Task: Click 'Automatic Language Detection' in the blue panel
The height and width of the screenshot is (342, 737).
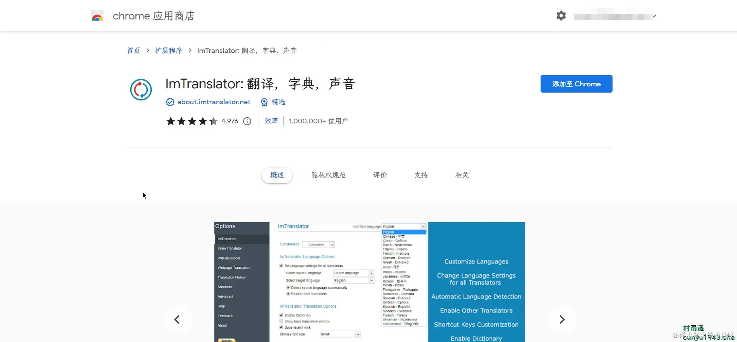Action: pyautogui.click(x=476, y=296)
